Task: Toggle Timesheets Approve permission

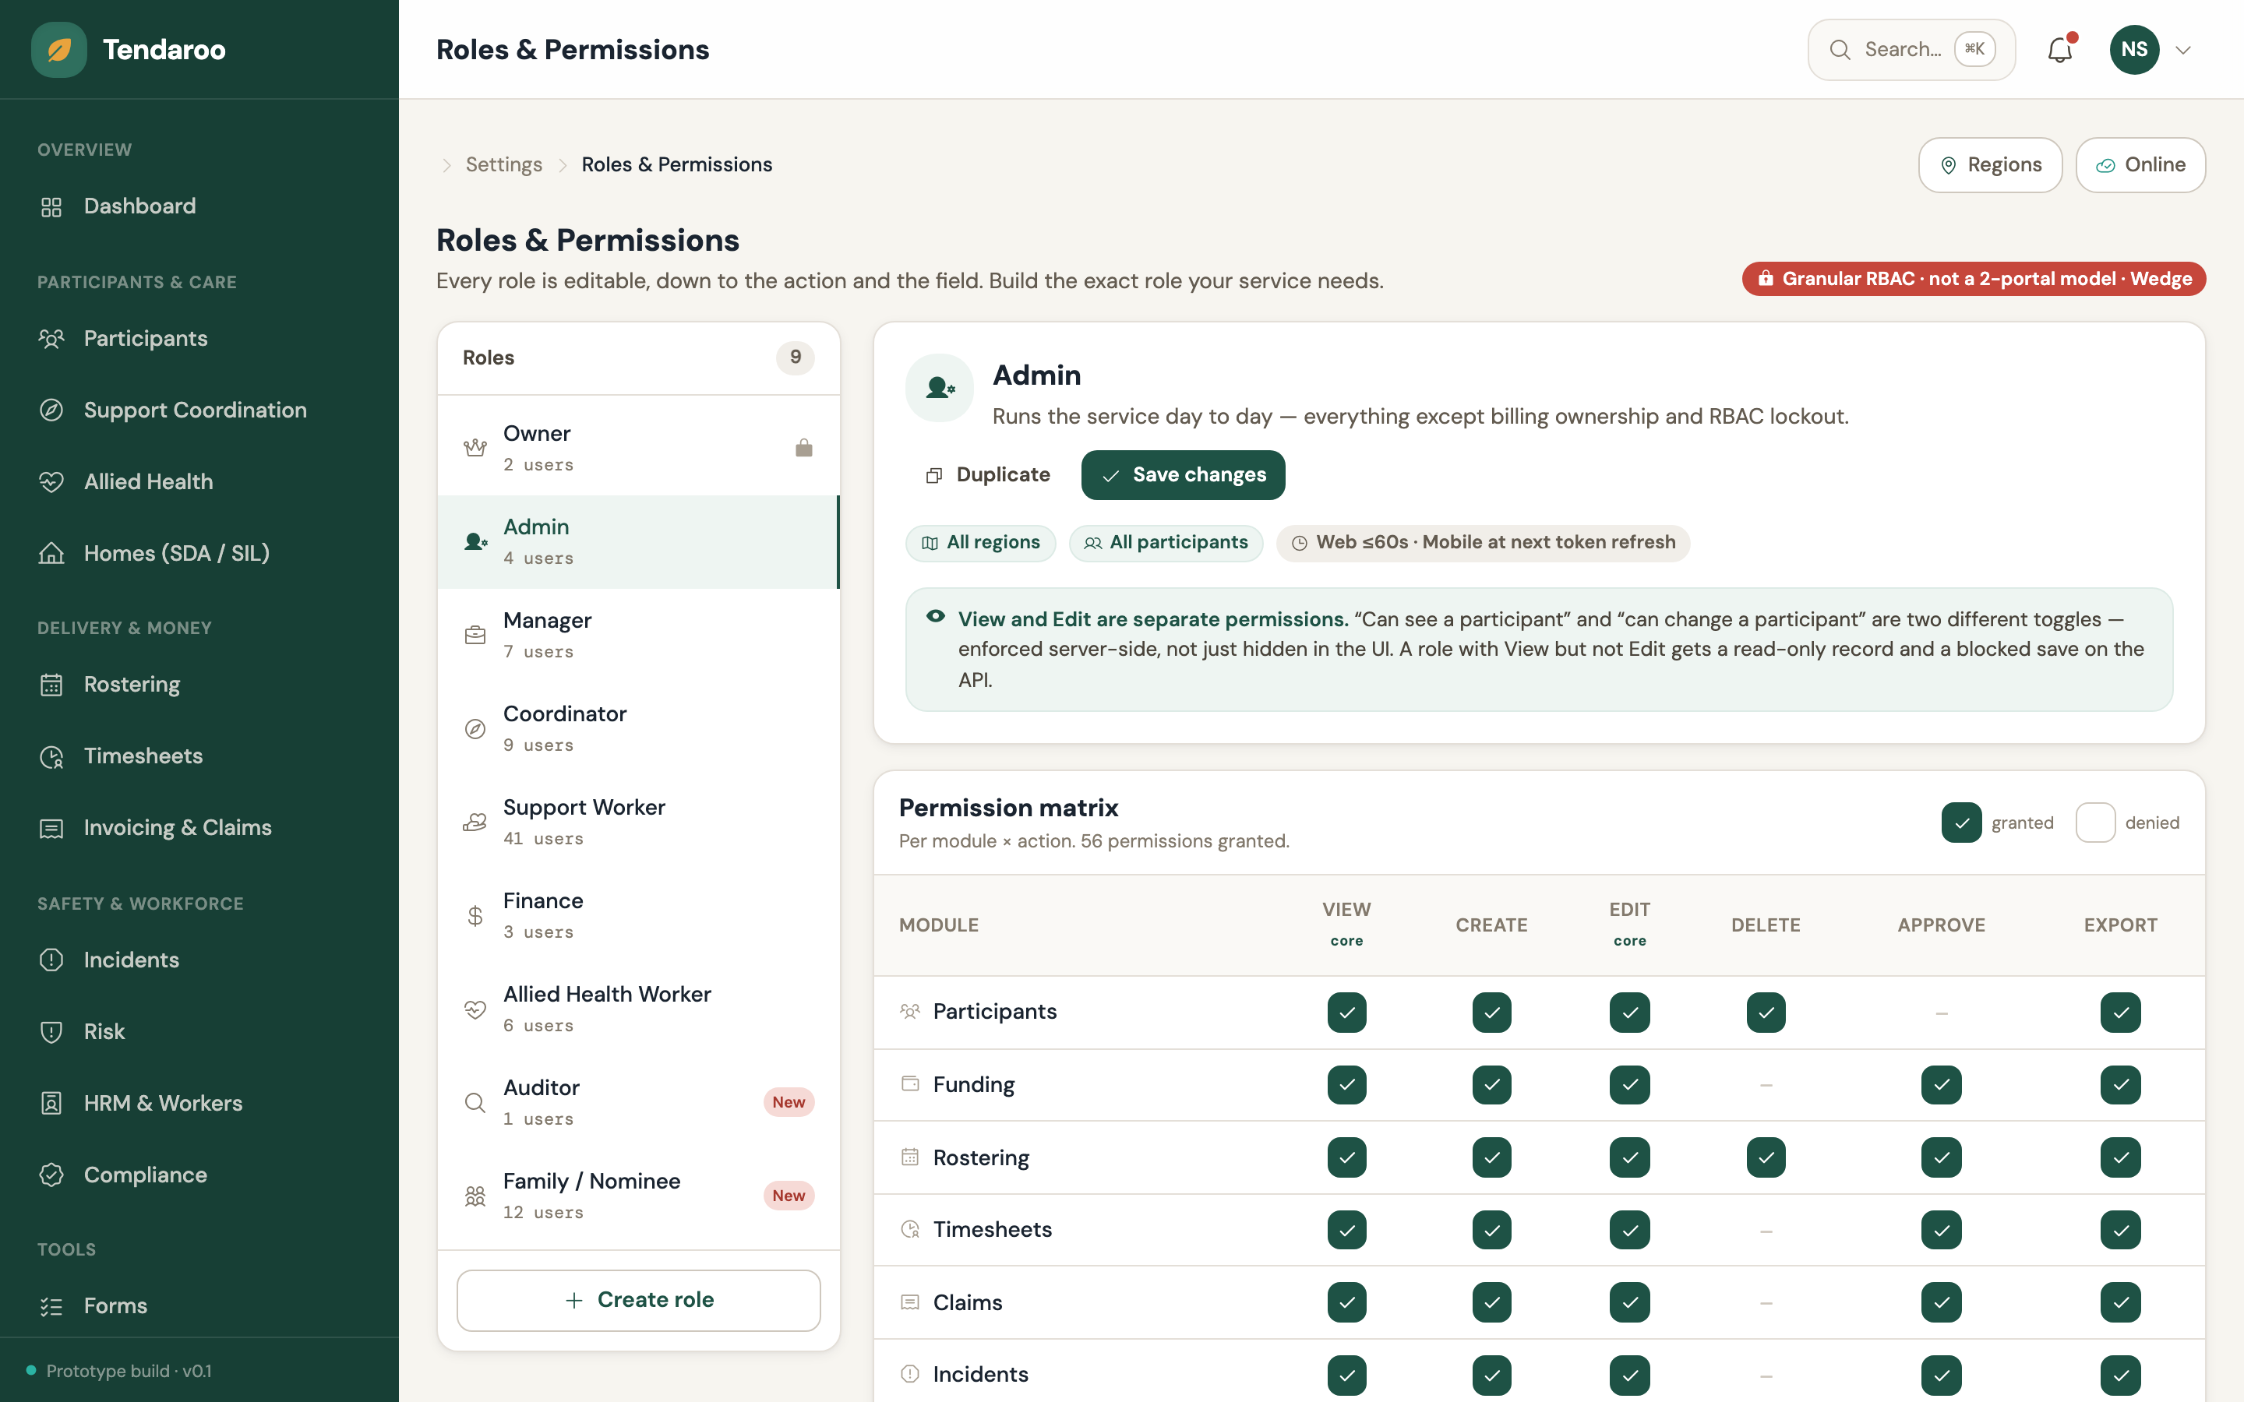Action: tap(1941, 1230)
